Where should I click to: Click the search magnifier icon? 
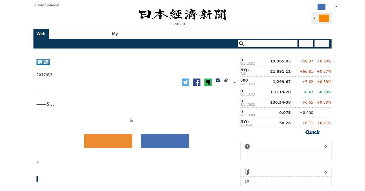pos(242,44)
